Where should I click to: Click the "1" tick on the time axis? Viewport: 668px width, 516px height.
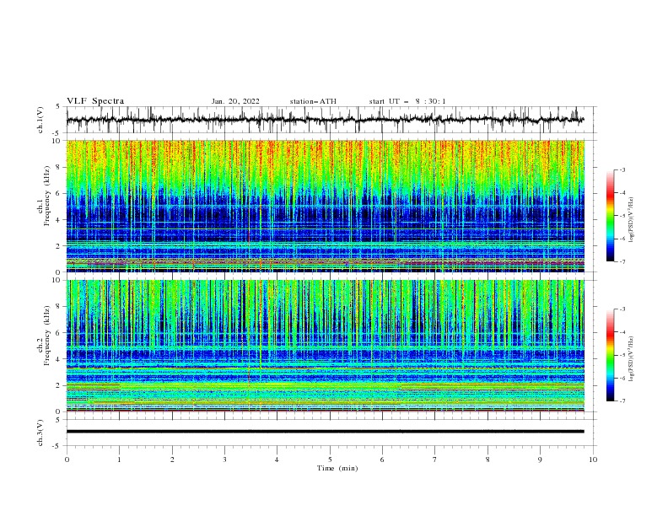pyautogui.click(x=119, y=460)
